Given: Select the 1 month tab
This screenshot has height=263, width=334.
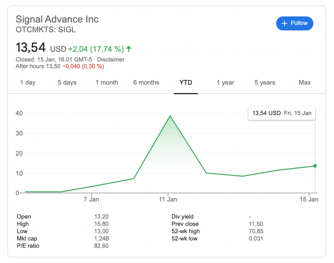Looking at the screenshot, I should point(107,83).
